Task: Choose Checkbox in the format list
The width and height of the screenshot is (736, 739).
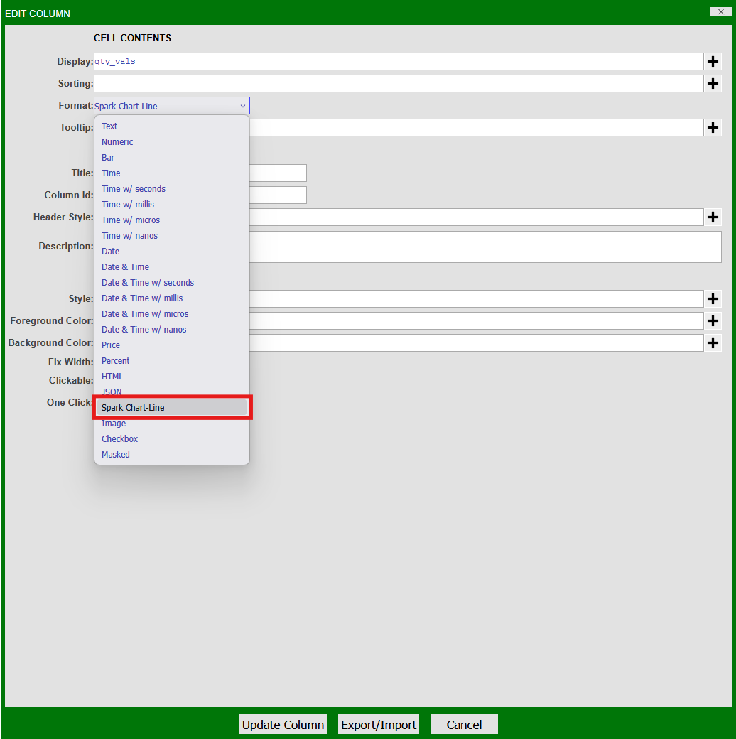Action: click(x=119, y=439)
